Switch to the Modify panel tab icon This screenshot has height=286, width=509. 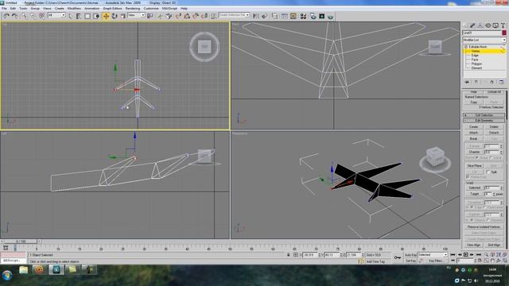coord(472,25)
